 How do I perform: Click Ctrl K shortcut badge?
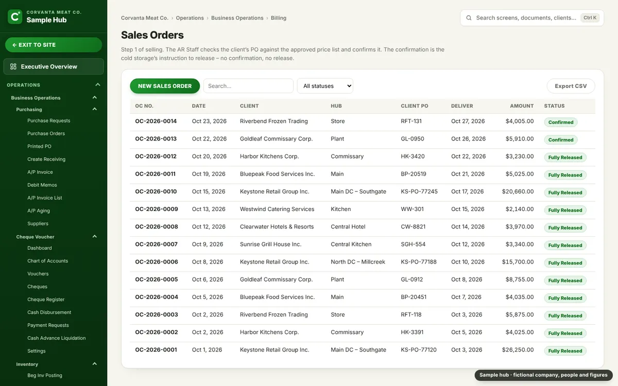[590, 17]
